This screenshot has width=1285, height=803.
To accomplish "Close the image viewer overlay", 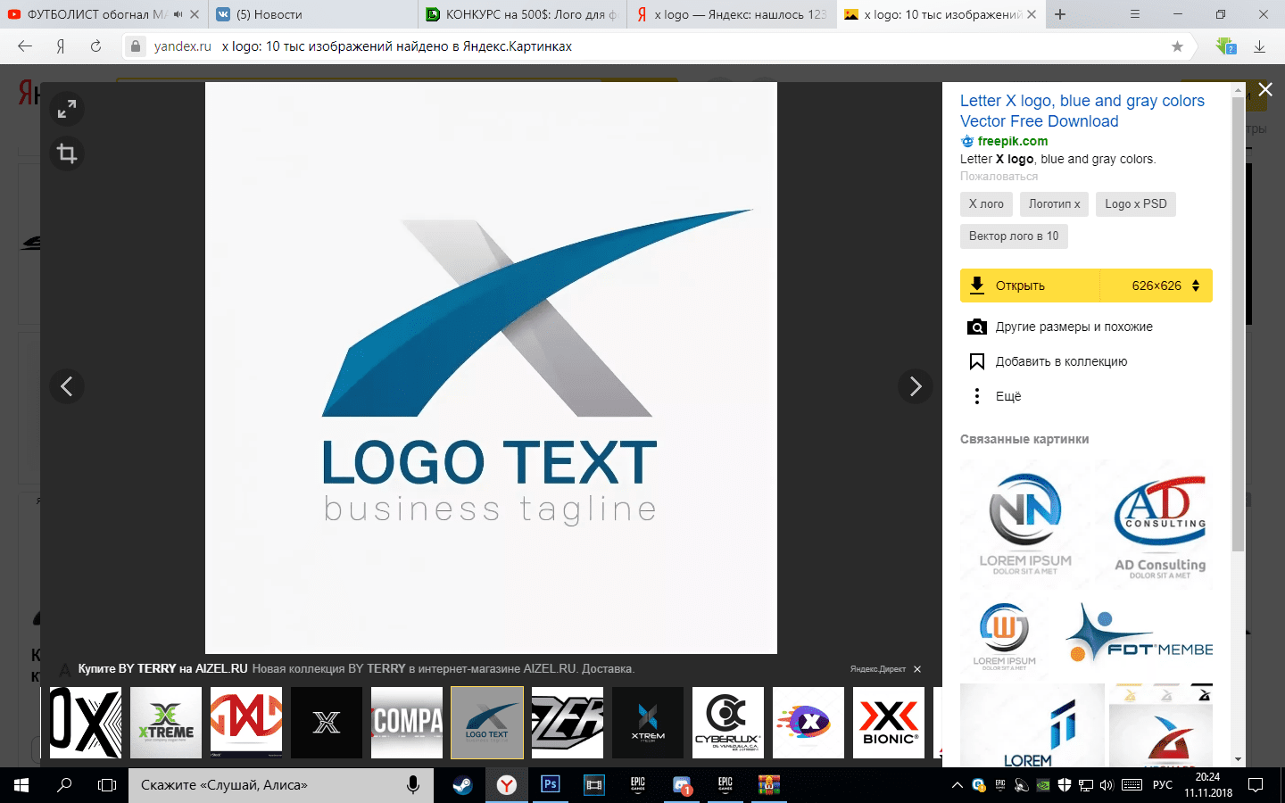I will click(1265, 89).
